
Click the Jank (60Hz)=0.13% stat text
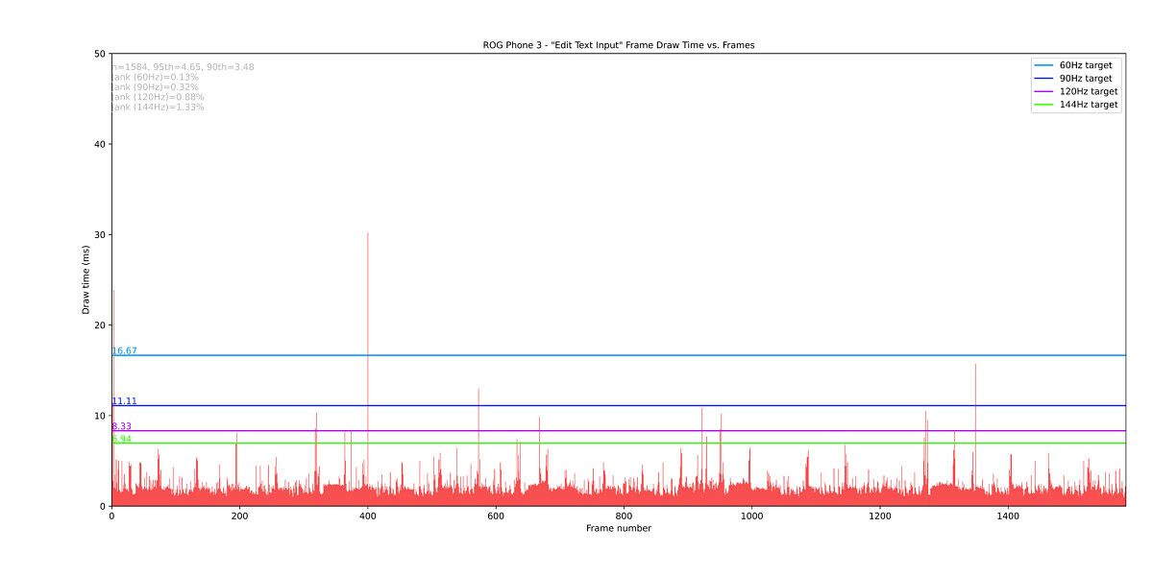tap(156, 77)
